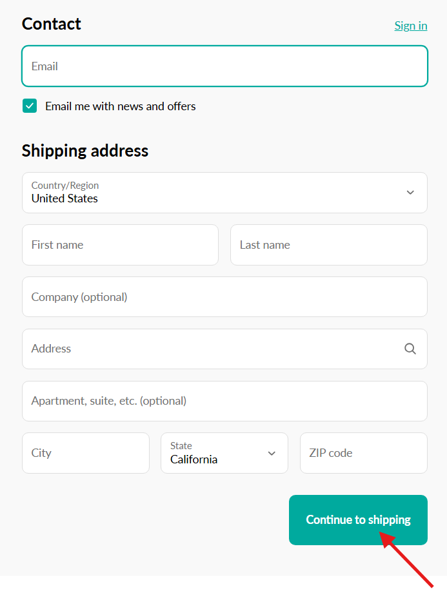Select the Last name field
Image resolution: width=447 pixels, height=589 pixels.
pyautogui.click(x=328, y=245)
